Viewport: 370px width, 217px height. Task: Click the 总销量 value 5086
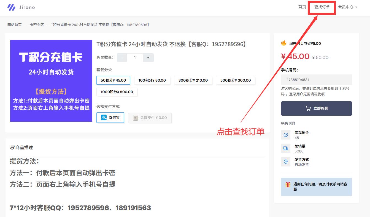(x=299, y=151)
